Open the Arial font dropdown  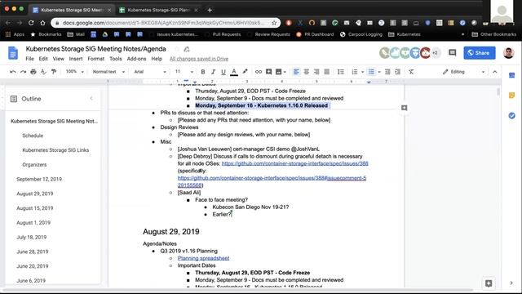coord(150,72)
